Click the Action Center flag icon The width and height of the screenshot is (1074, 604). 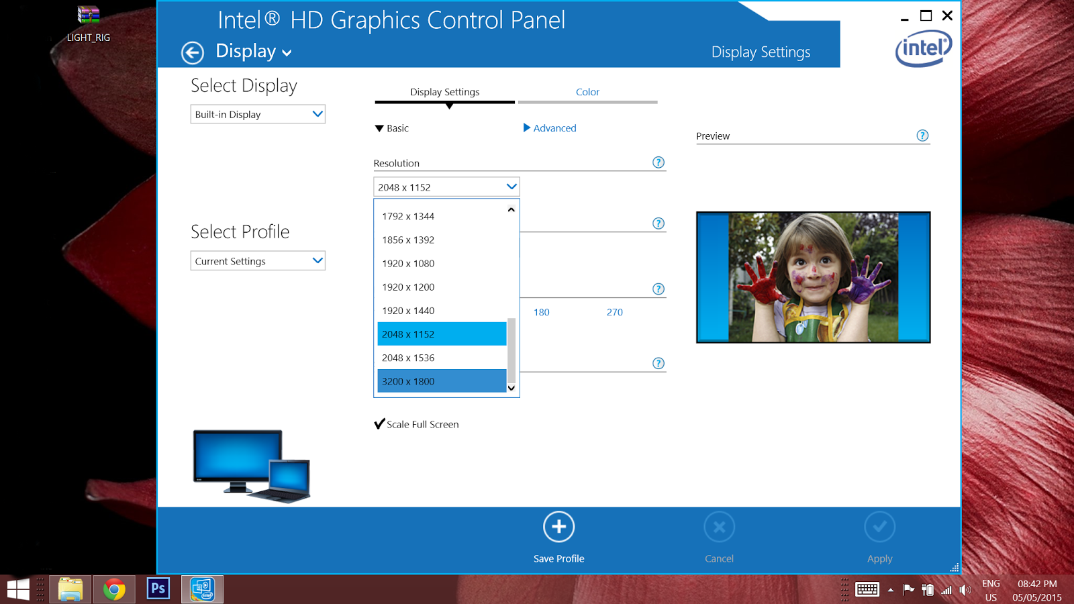point(909,590)
